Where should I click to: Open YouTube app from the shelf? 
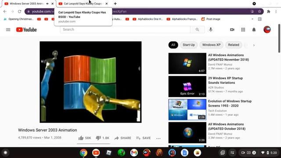point(96,153)
